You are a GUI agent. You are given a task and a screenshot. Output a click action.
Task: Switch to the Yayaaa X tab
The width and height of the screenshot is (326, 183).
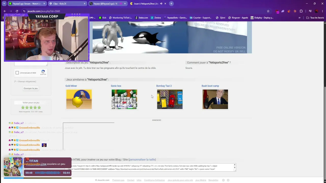(107, 4)
